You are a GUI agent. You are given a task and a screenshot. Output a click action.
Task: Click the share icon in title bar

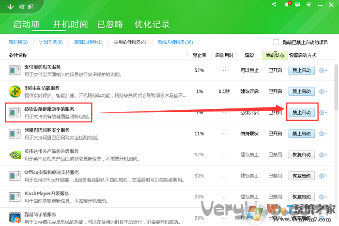(x=274, y=4)
